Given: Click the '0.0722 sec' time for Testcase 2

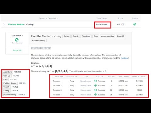Looking at the screenshot, I should point(123,86).
